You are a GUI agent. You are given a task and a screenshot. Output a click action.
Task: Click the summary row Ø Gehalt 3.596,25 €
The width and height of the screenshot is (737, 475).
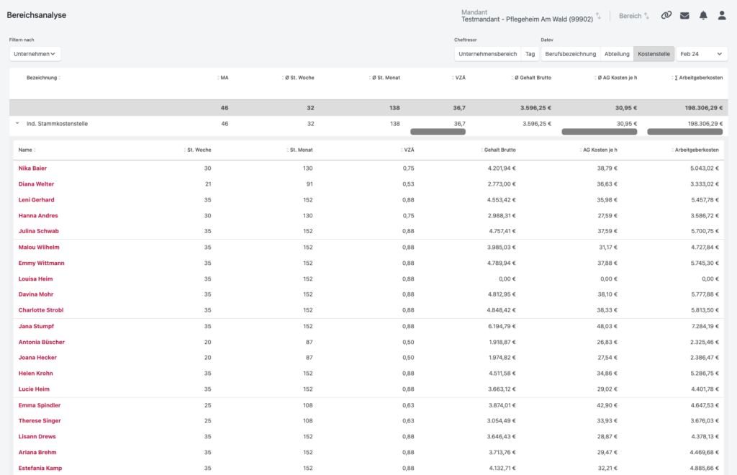(535, 107)
